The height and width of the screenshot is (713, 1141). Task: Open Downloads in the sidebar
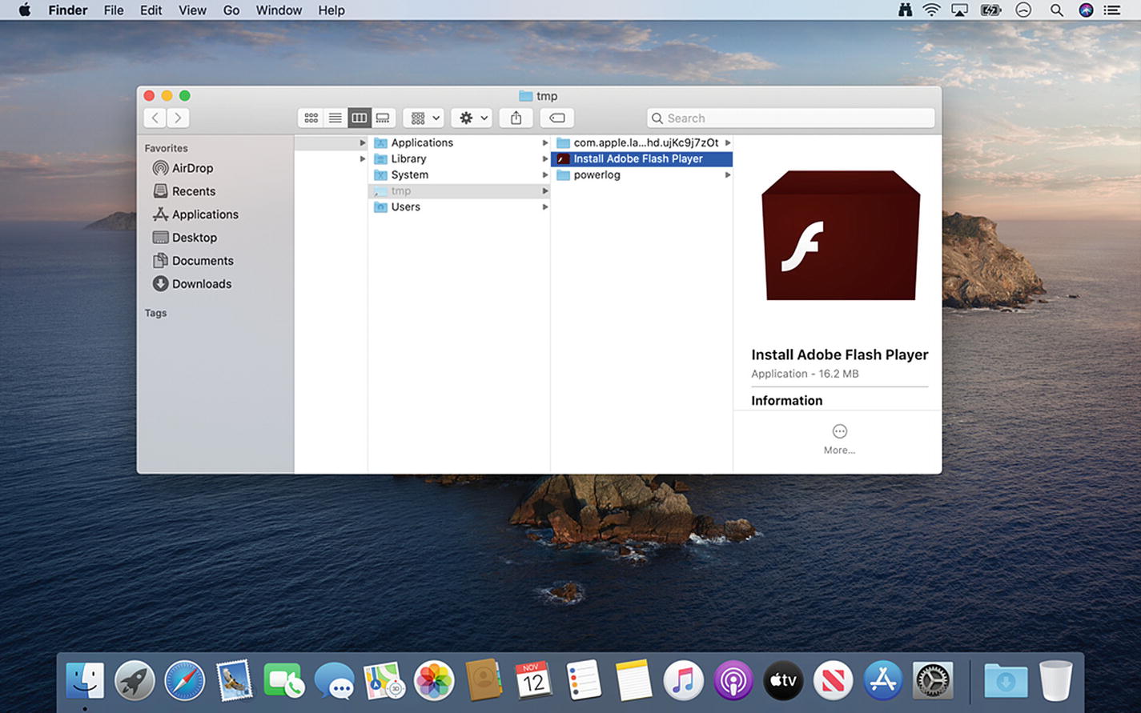point(192,284)
